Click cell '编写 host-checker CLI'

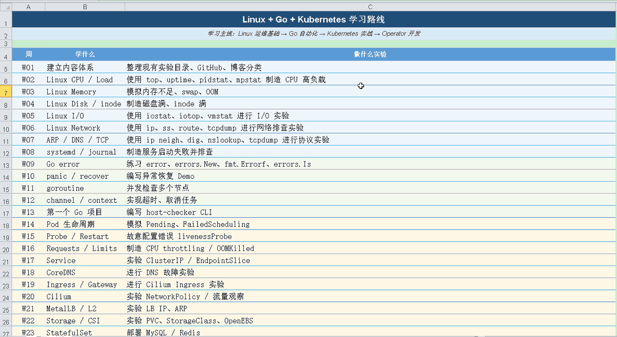pyautogui.click(x=370, y=212)
